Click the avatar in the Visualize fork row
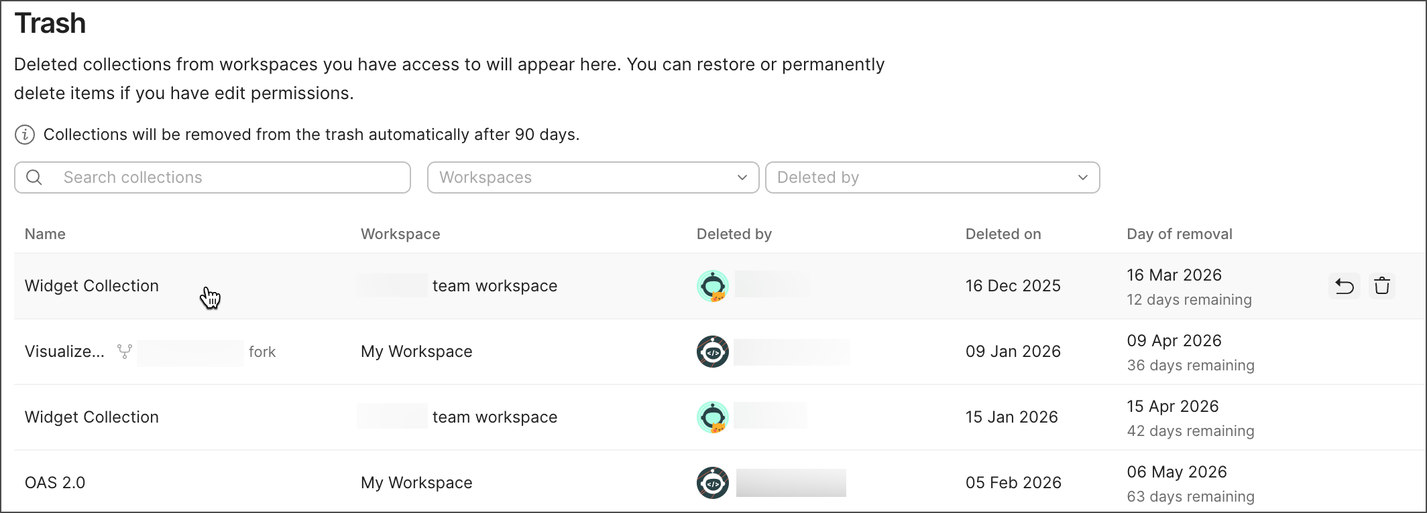The width and height of the screenshot is (1427, 513). tap(713, 352)
